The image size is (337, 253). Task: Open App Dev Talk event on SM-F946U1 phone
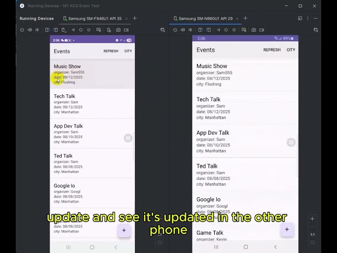click(92, 133)
